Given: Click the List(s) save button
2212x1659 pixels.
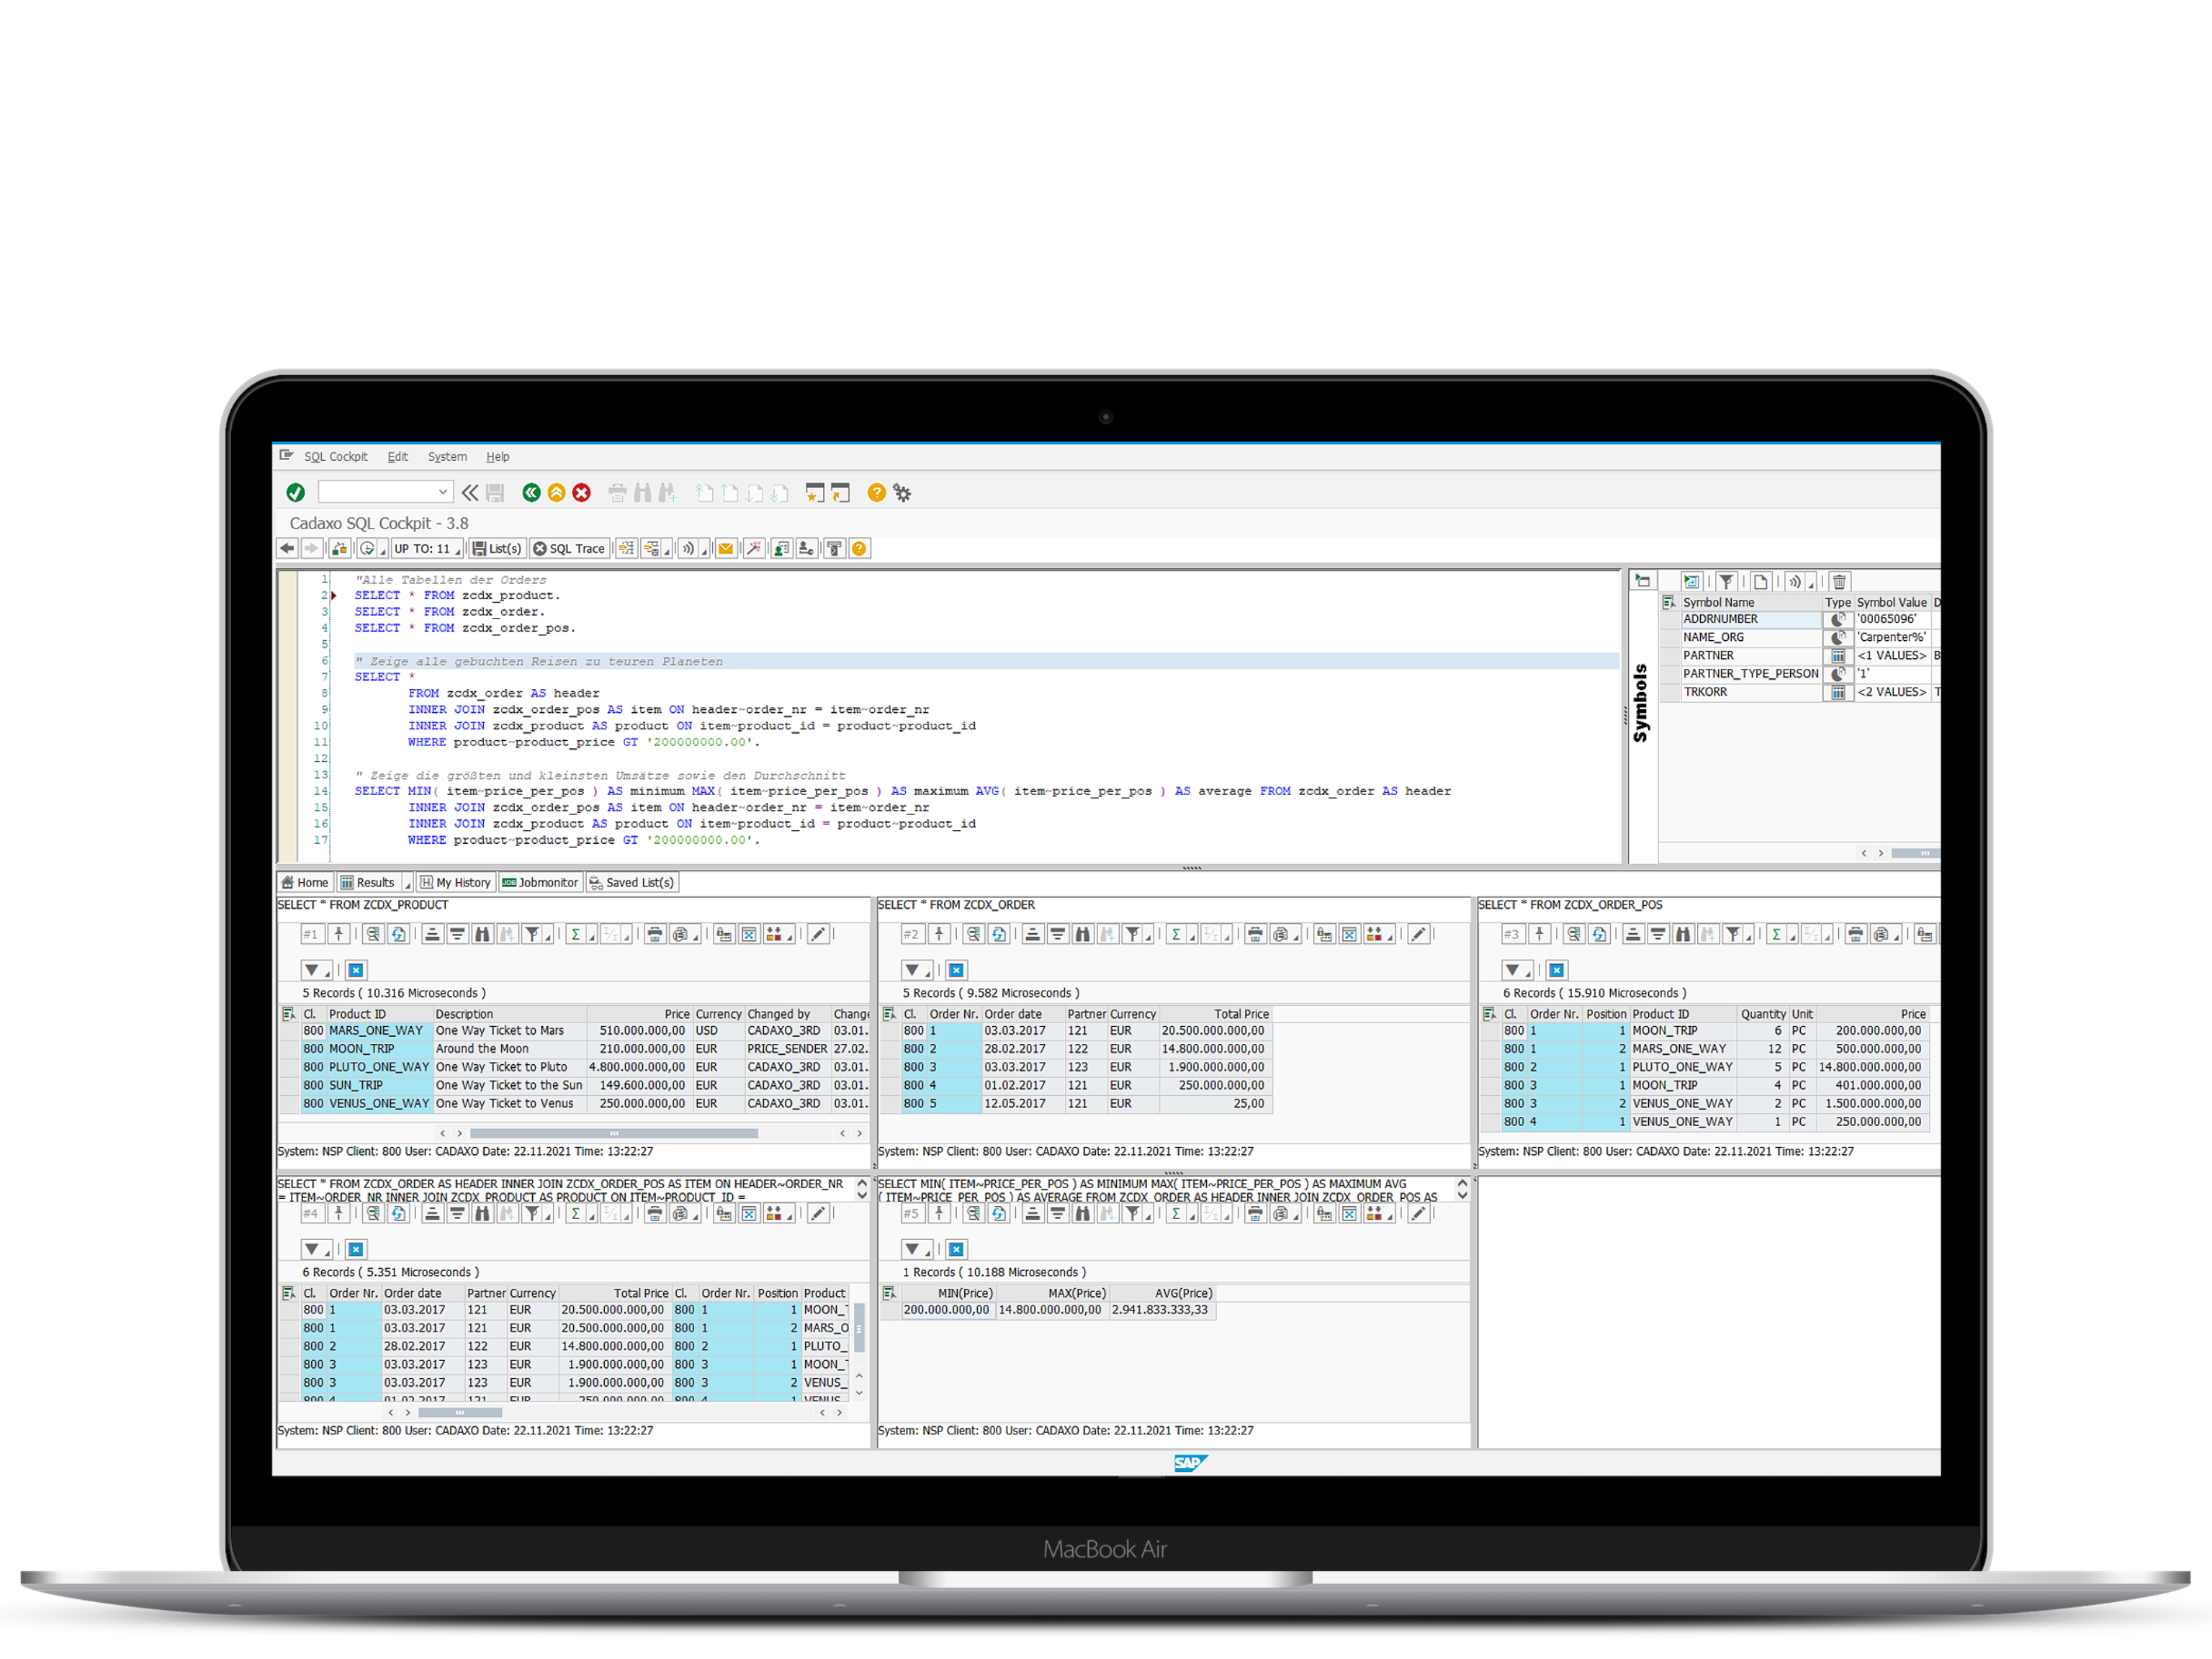Looking at the screenshot, I should (497, 549).
